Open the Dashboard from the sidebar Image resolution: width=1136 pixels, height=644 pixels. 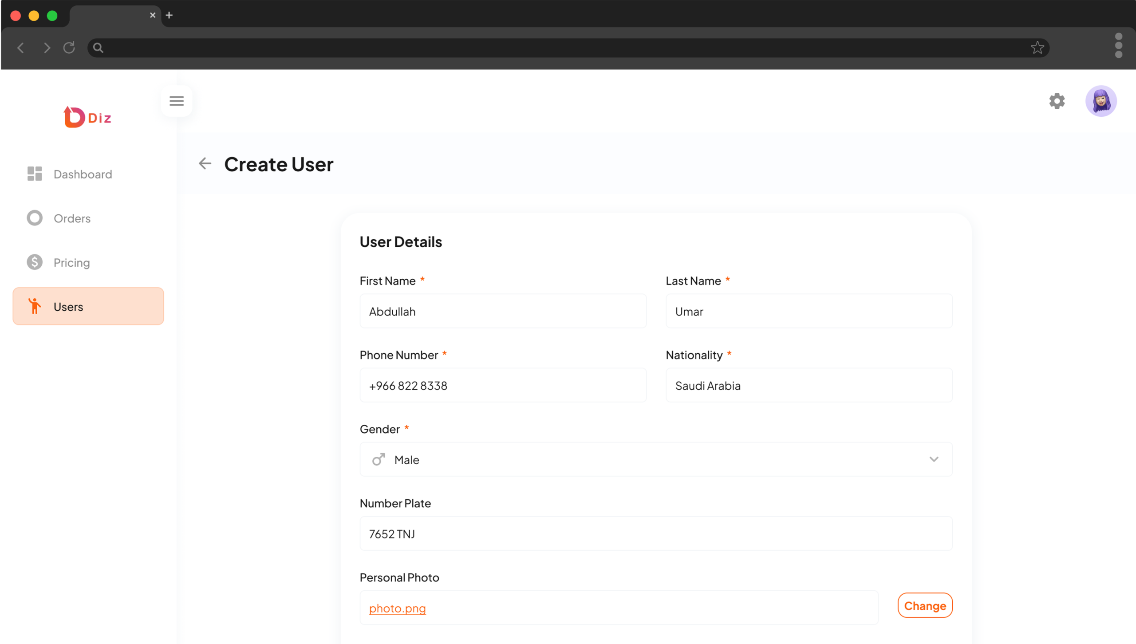point(83,174)
